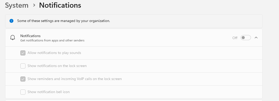Screen dimensions: 279x101
Task: Turn on the Notifications toggle switch
Action: pos(246,38)
